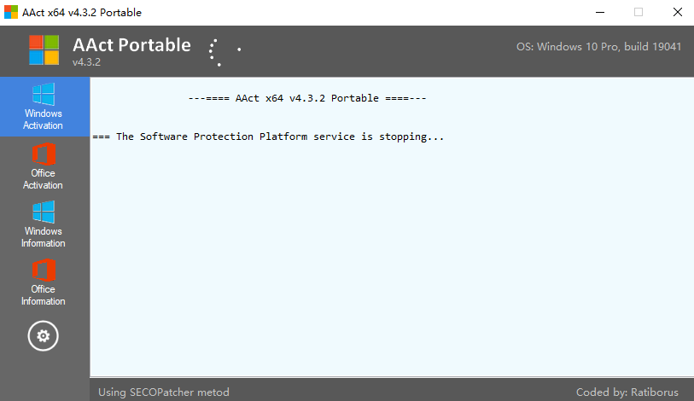
Task: Show Windows Information
Action: (x=44, y=224)
